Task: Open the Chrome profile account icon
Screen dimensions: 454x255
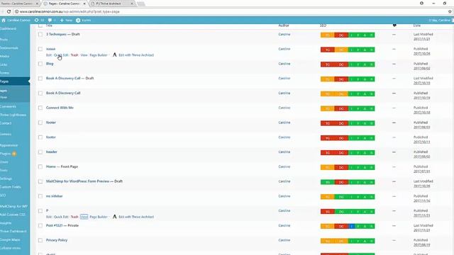Action: 421,3
